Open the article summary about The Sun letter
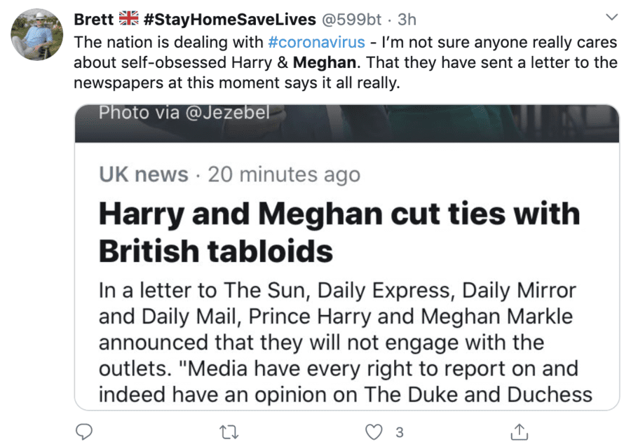Viewport: 631px width, 442px height. (337, 342)
